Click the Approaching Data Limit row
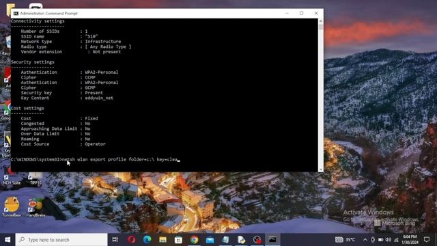 click(x=55, y=128)
